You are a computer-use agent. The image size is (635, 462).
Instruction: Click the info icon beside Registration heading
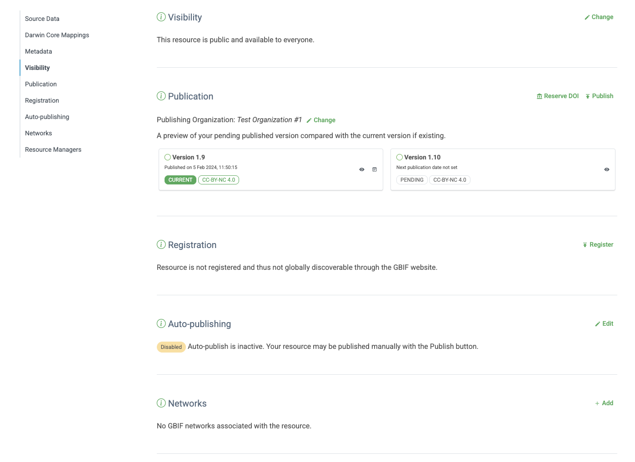[x=161, y=244]
